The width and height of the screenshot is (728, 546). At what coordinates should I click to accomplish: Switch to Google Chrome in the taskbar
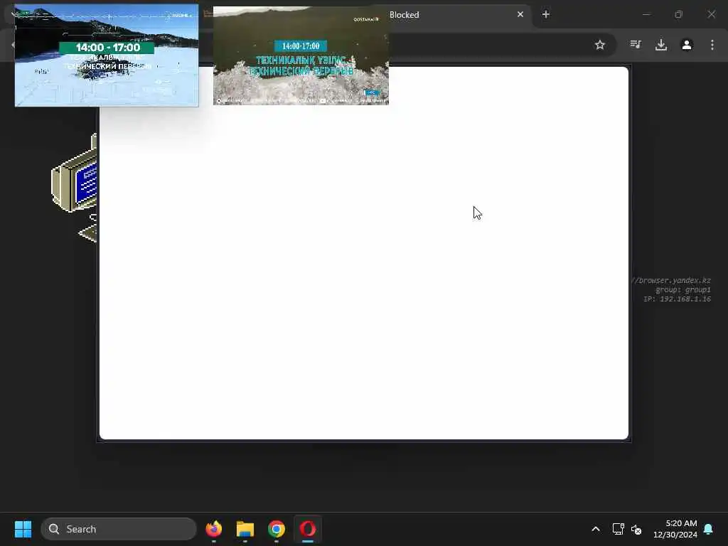277,529
